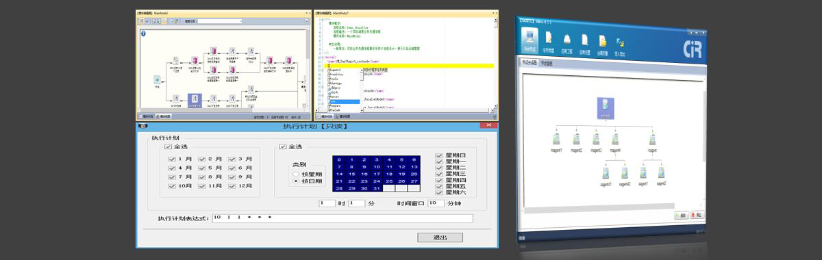Screen dimensions: 822x260
Task: Toggle the '12月' checkbox
Action: point(232,186)
